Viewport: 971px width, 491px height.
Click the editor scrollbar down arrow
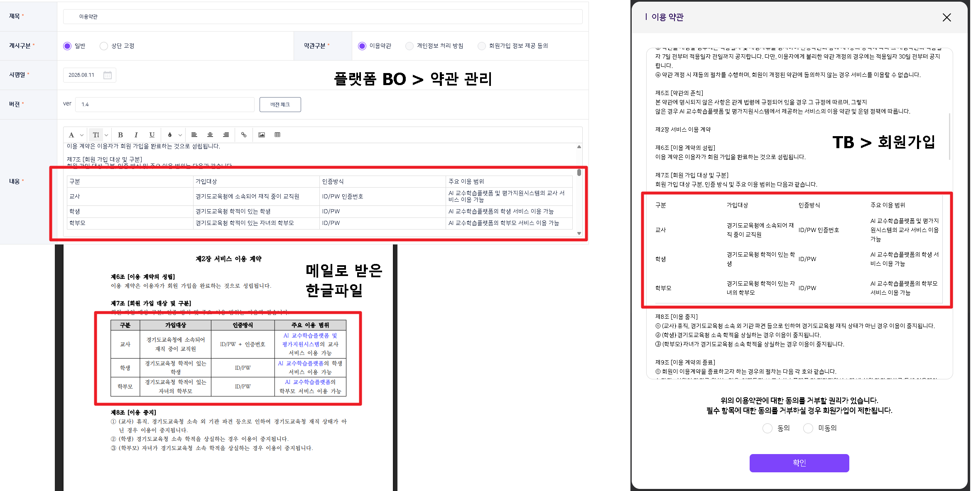click(x=579, y=234)
